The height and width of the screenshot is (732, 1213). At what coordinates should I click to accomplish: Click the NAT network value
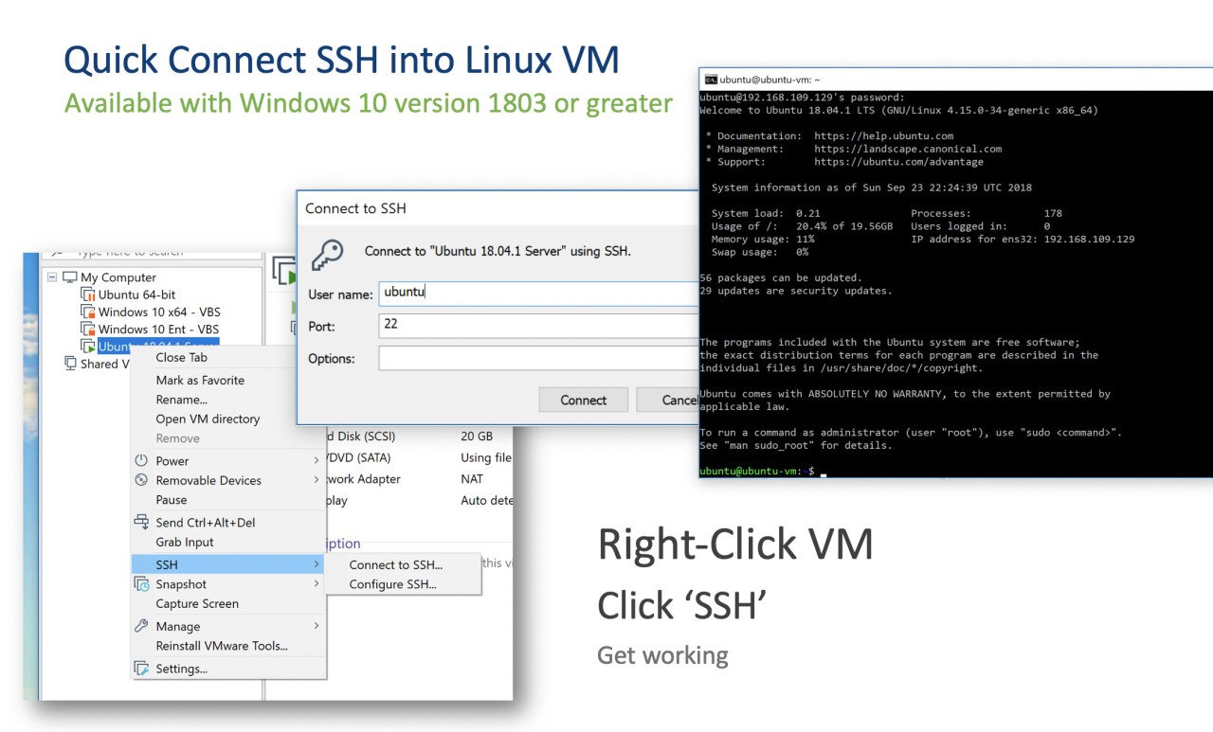point(472,479)
